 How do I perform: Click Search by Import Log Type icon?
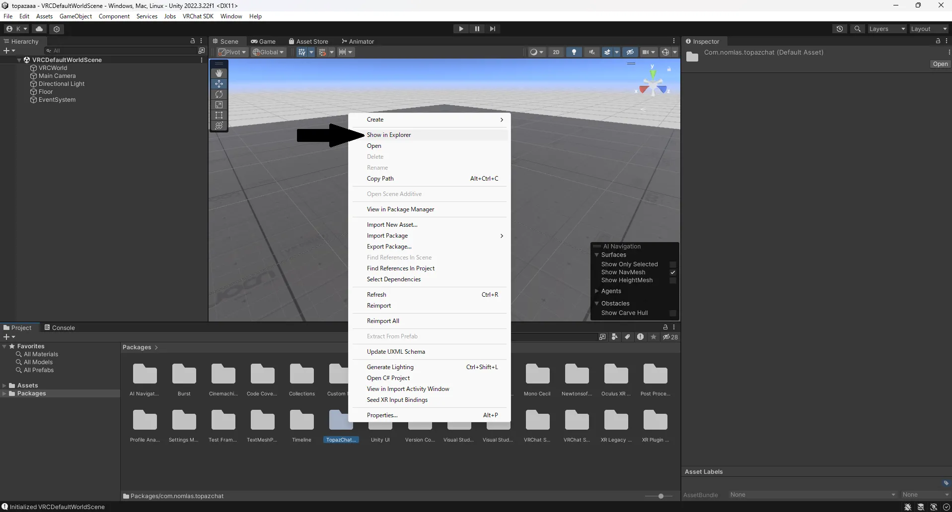pos(641,337)
